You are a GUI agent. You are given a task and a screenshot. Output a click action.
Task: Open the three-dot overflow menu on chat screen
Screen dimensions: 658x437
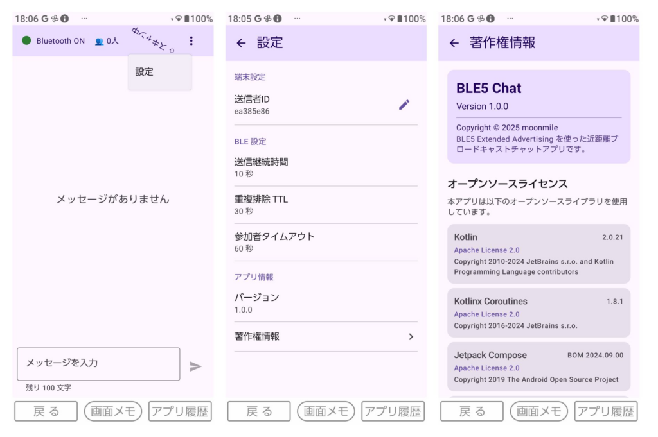pyautogui.click(x=191, y=41)
